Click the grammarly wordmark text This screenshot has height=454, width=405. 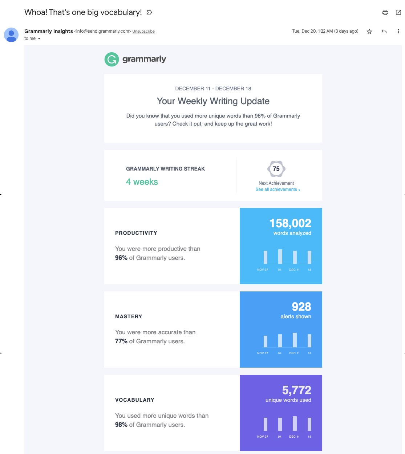point(144,59)
